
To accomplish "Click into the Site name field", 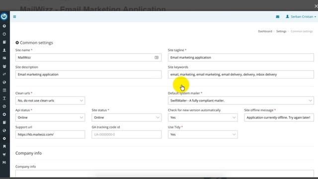I will pyautogui.click(x=88, y=58).
